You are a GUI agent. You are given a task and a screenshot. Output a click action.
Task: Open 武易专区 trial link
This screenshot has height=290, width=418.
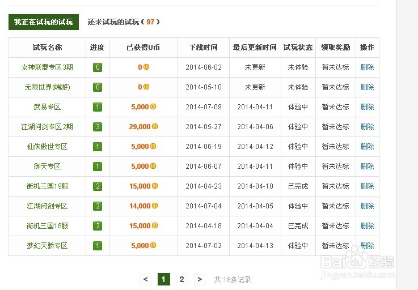(47, 107)
